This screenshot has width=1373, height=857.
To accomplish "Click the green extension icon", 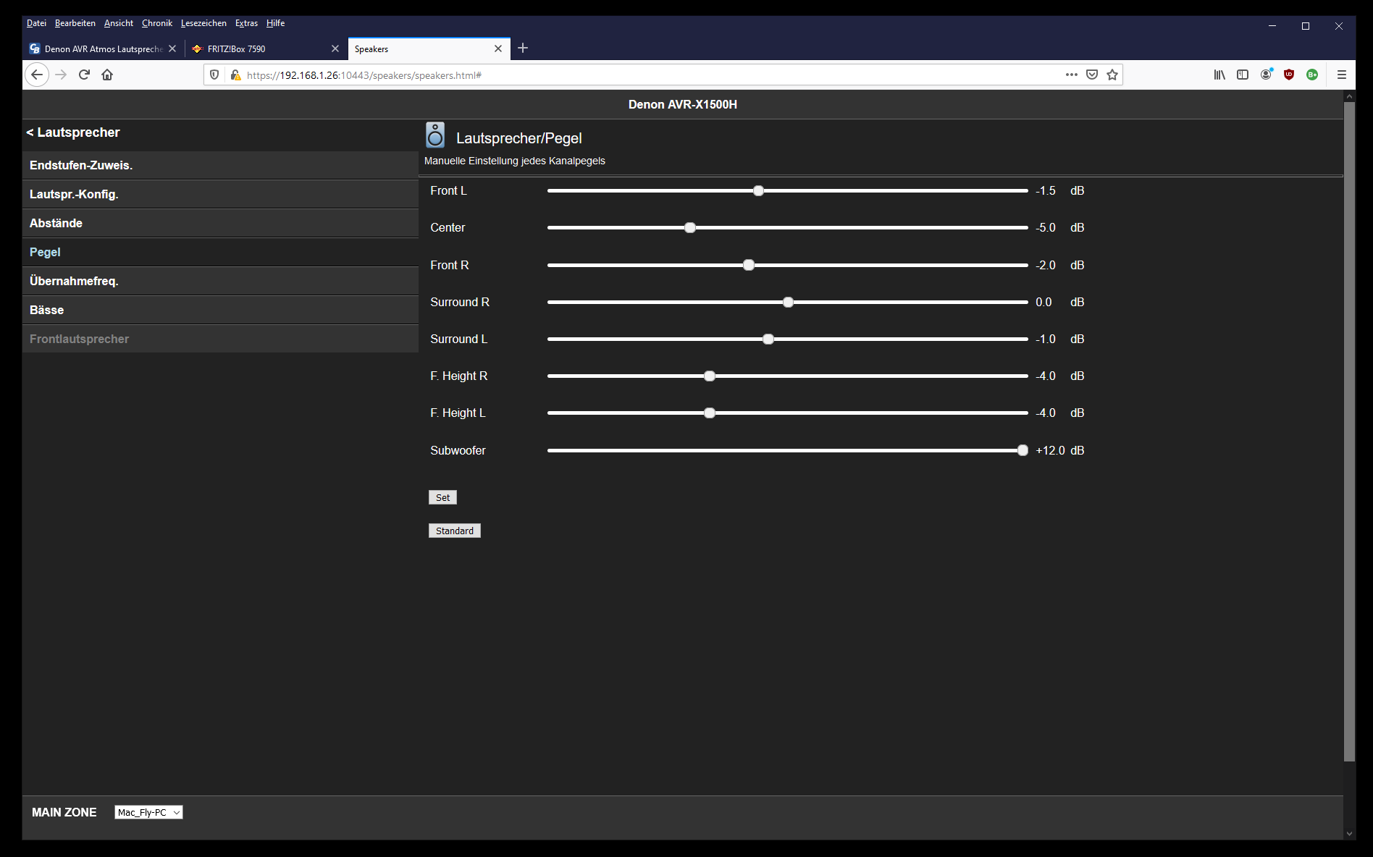I will click(1312, 75).
